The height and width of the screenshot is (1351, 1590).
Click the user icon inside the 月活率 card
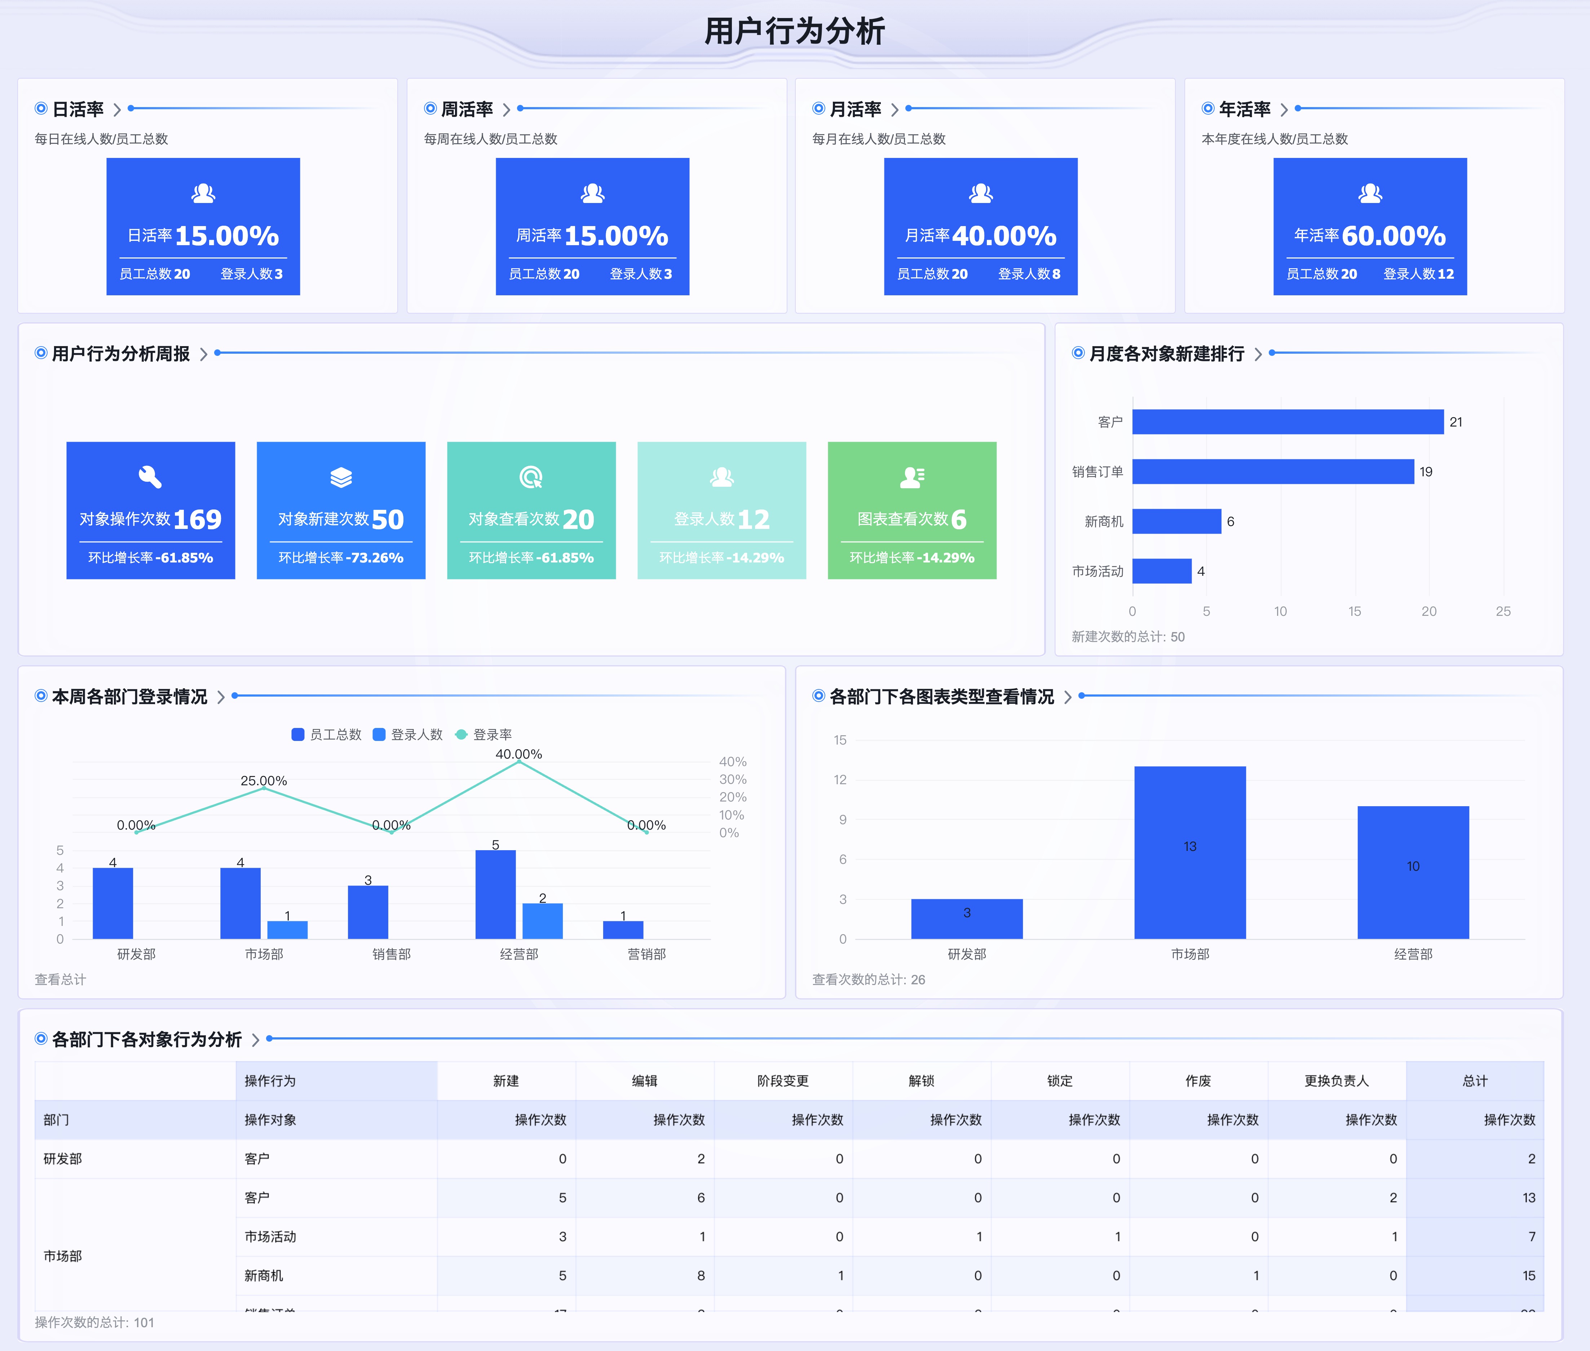(x=980, y=194)
